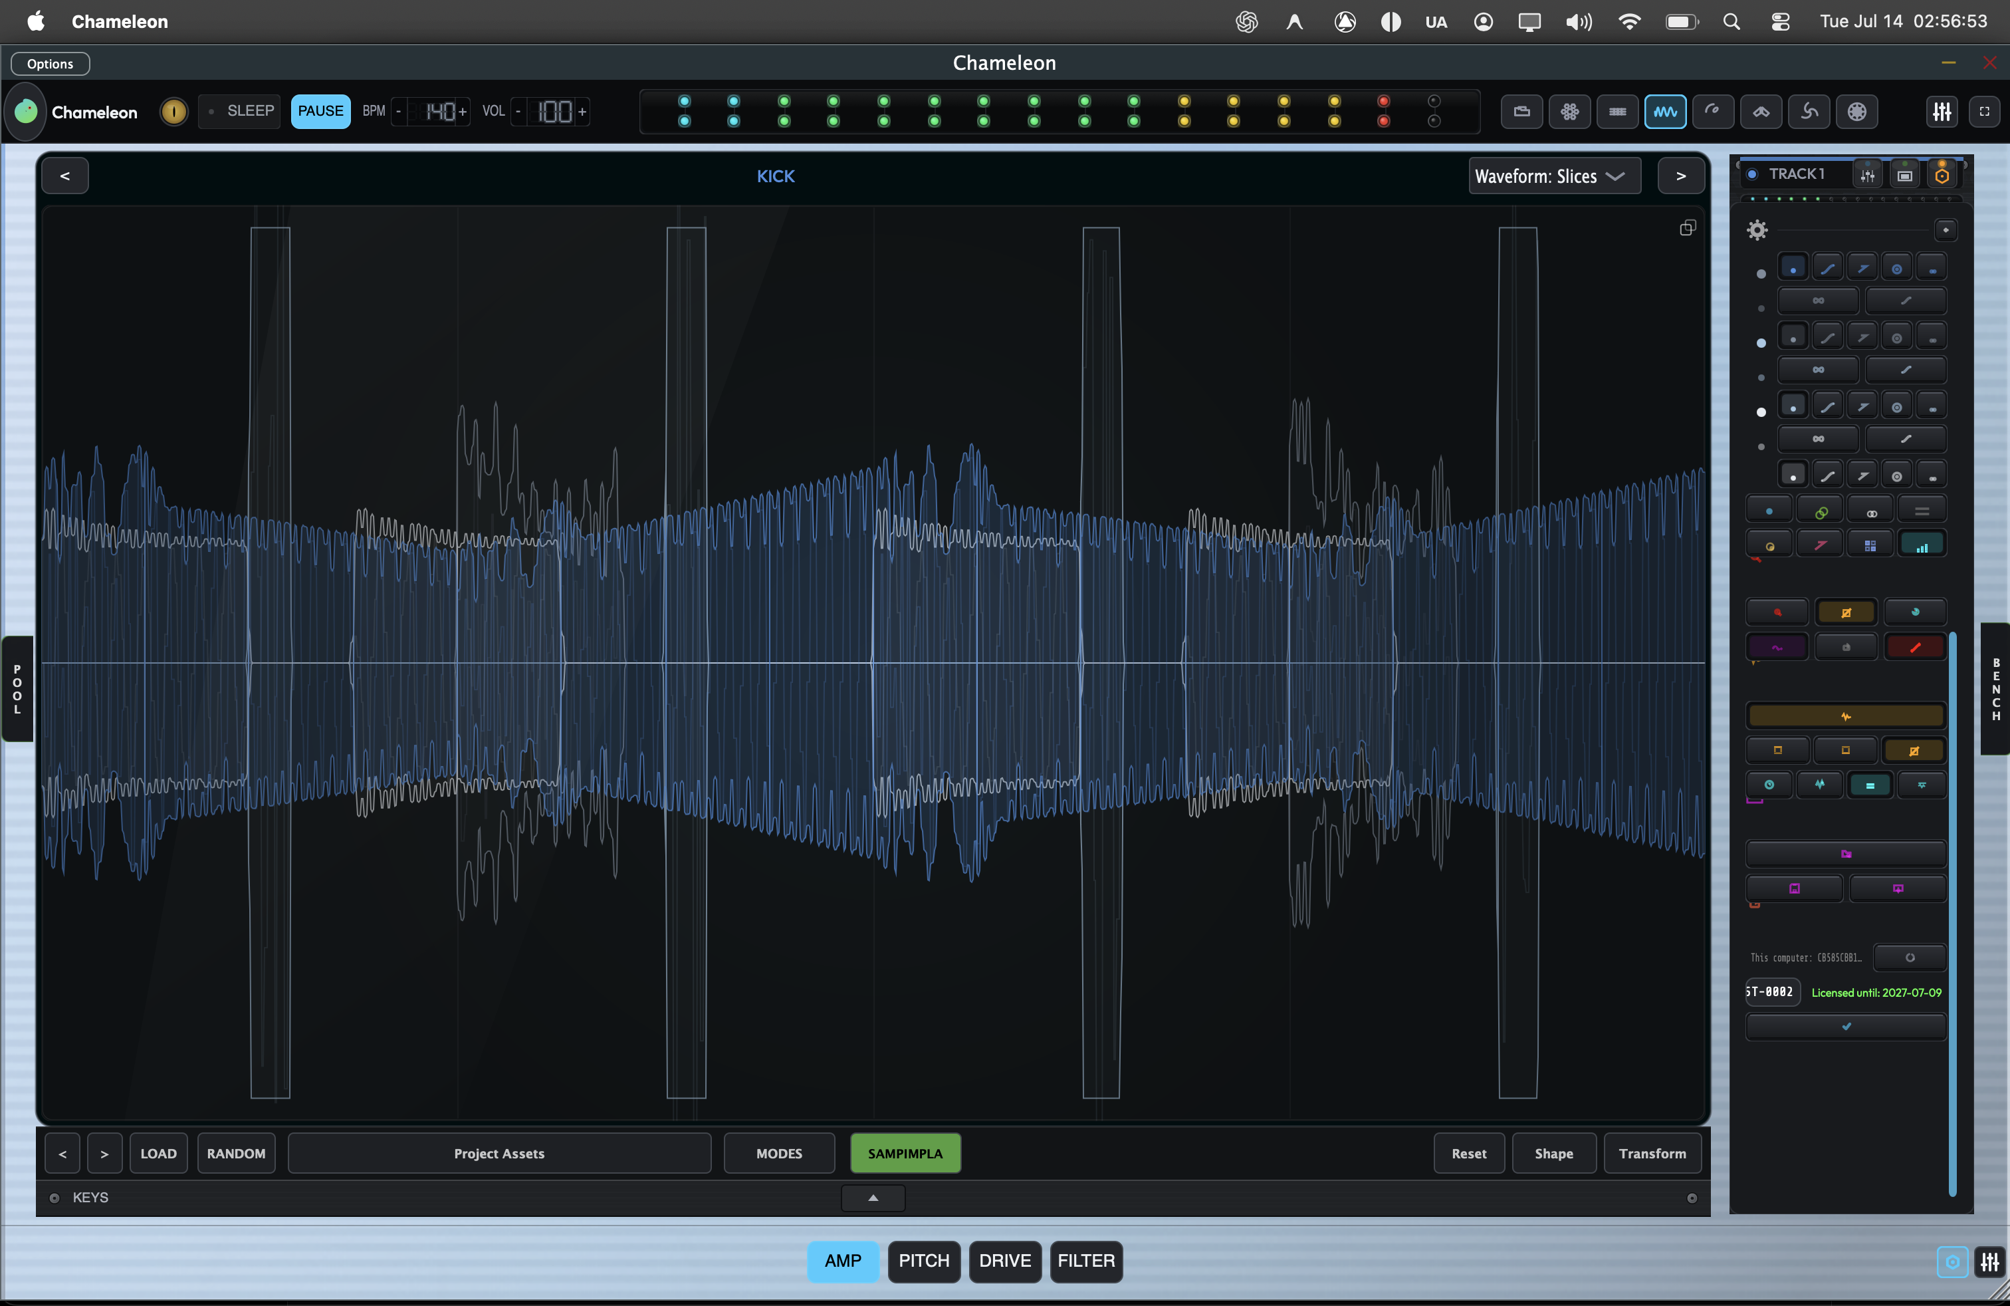Open the Shape options

click(x=1553, y=1154)
